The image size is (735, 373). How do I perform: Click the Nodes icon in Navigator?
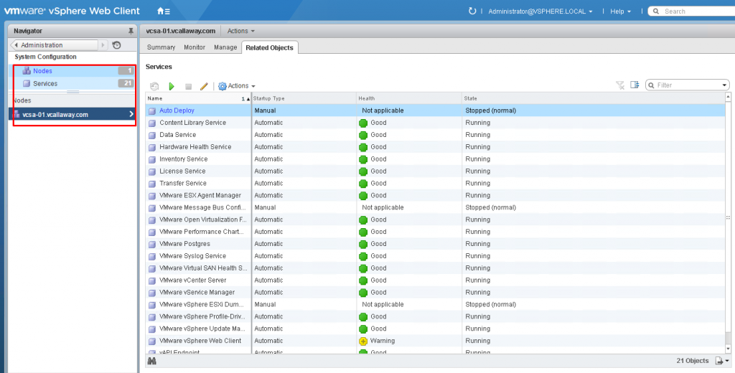[x=27, y=71]
